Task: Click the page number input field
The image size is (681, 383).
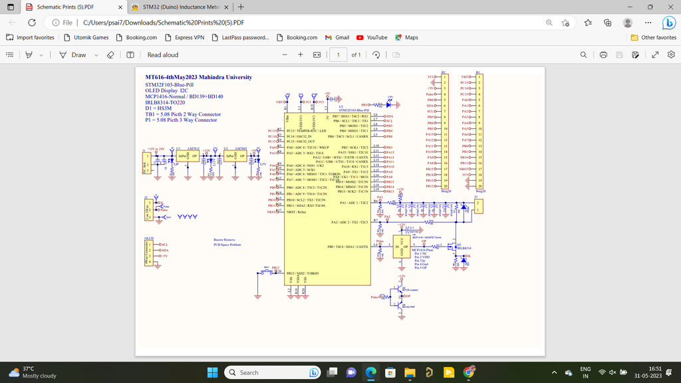Action: click(x=338, y=55)
